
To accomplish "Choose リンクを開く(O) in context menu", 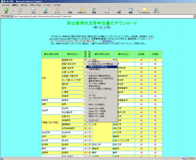I will (x=102, y=62).
